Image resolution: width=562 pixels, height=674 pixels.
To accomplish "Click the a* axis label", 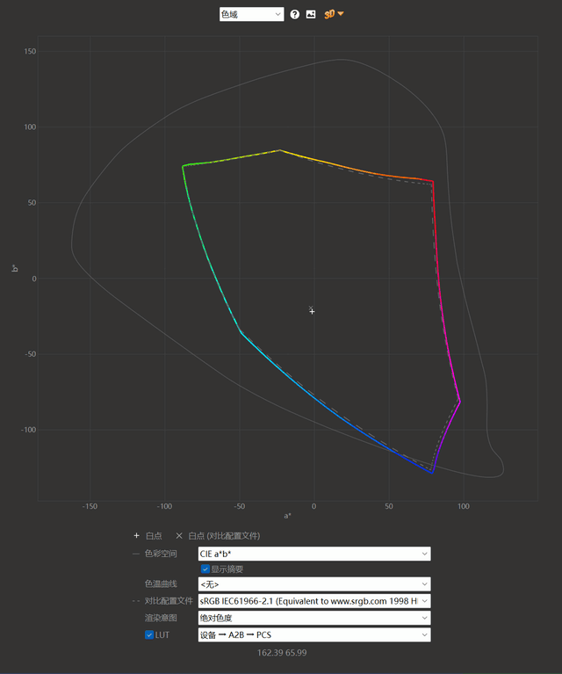I will click(287, 516).
